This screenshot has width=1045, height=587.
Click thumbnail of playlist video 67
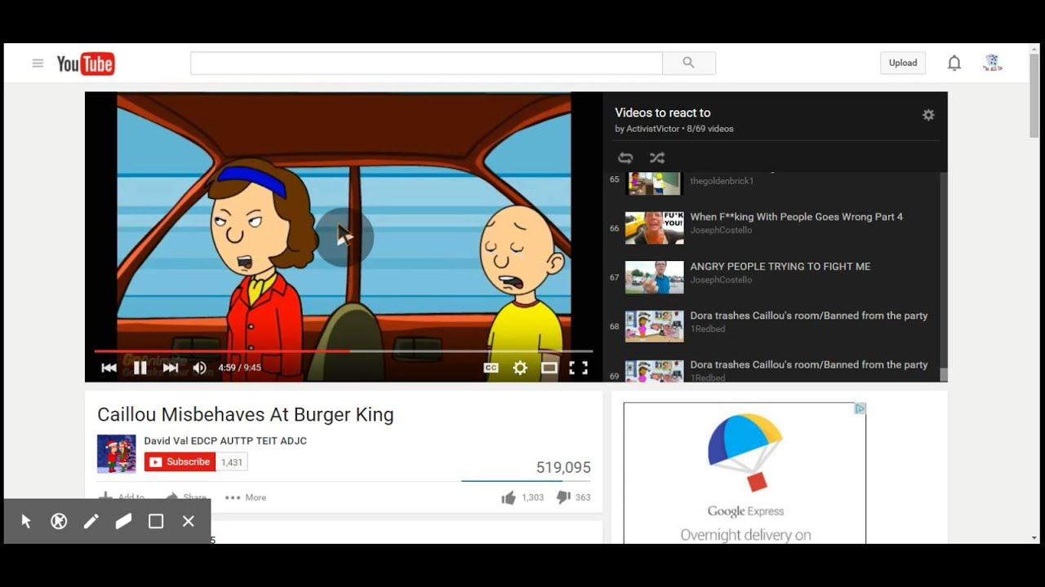pos(654,277)
